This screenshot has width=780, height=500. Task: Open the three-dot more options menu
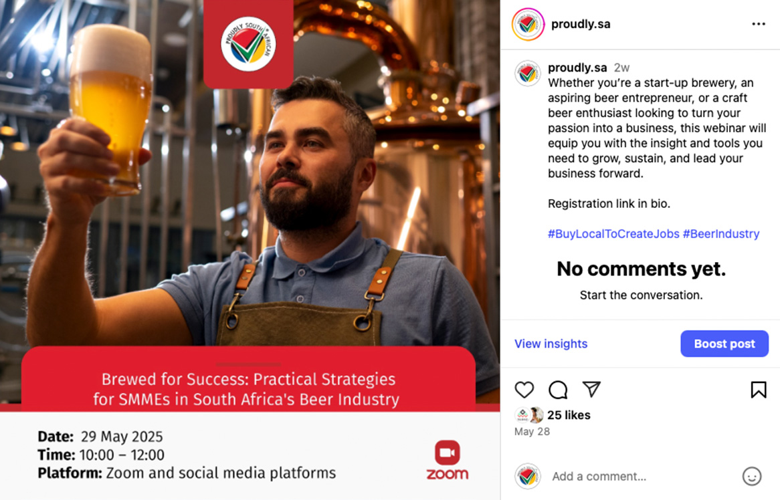coord(758,24)
